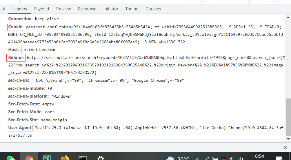Click the "Windows" platform value
This screenshot has width=291, height=160.
pyautogui.click(x=62, y=96)
